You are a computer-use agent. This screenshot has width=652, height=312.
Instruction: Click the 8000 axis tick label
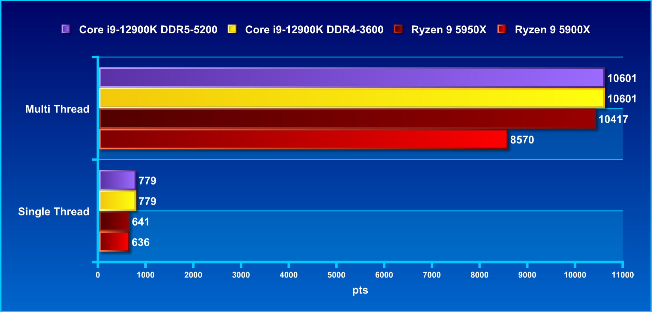click(479, 275)
